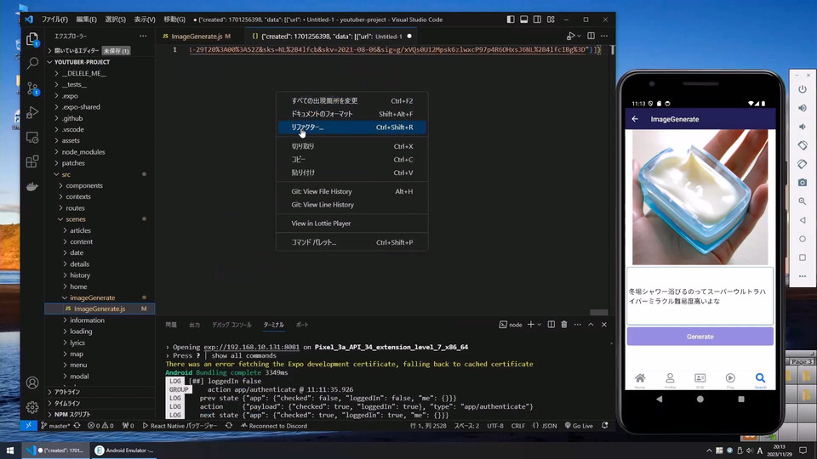Toggle bottom panel layout button
The height and width of the screenshot is (459, 817).
[523, 20]
